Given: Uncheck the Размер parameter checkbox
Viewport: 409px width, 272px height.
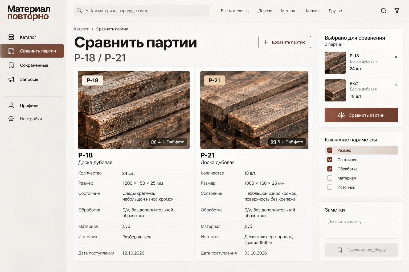Looking at the screenshot, I should pyautogui.click(x=330, y=150).
